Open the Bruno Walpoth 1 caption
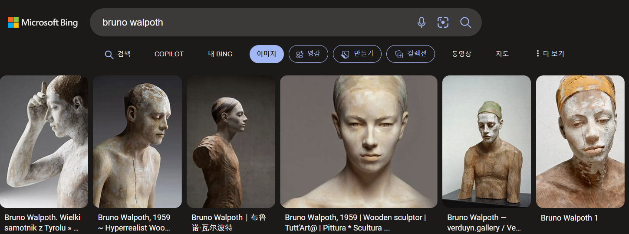Image resolution: width=629 pixels, height=234 pixels. (569, 218)
